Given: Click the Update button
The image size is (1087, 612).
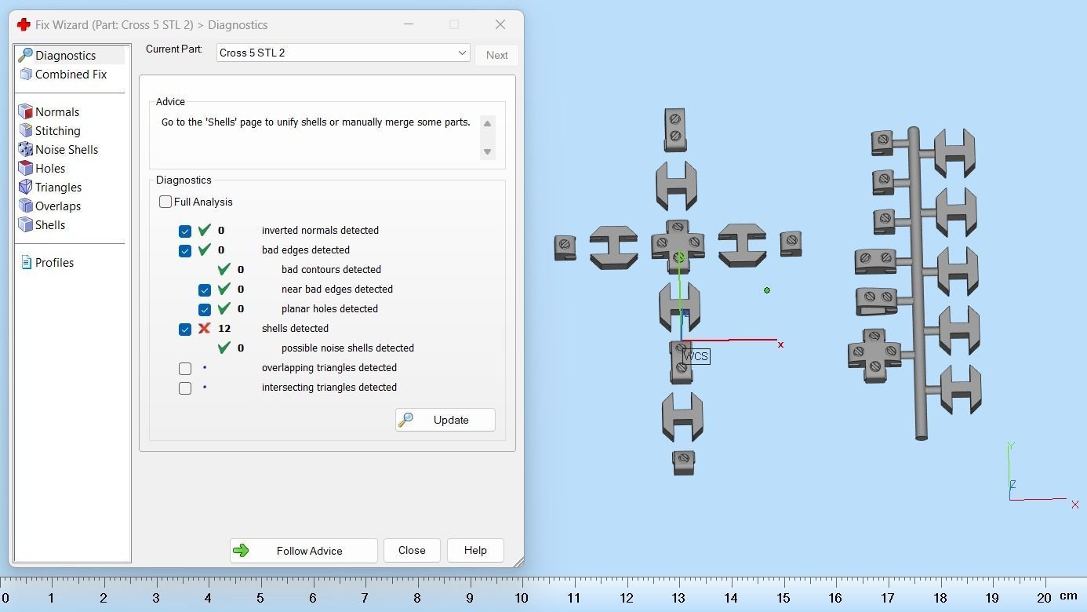Looking at the screenshot, I should tap(445, 420).
